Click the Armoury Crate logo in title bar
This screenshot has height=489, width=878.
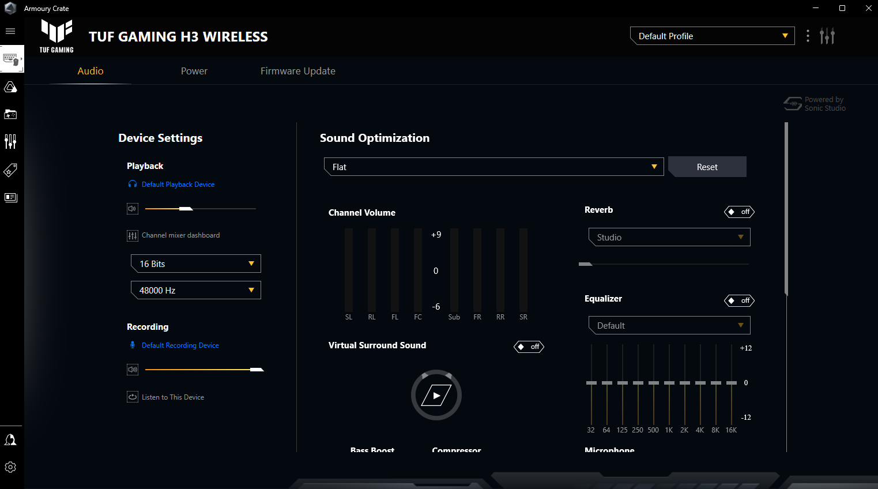(10, 8)
